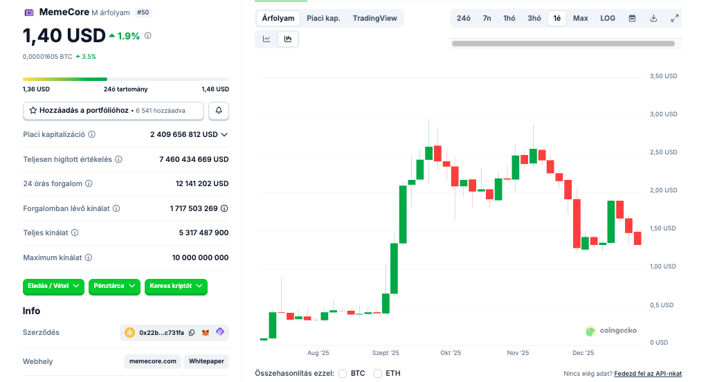Viewport: 715px width, 382px height.
Task: Switch to the Piaci kap. tab
Action: (323, 18)
